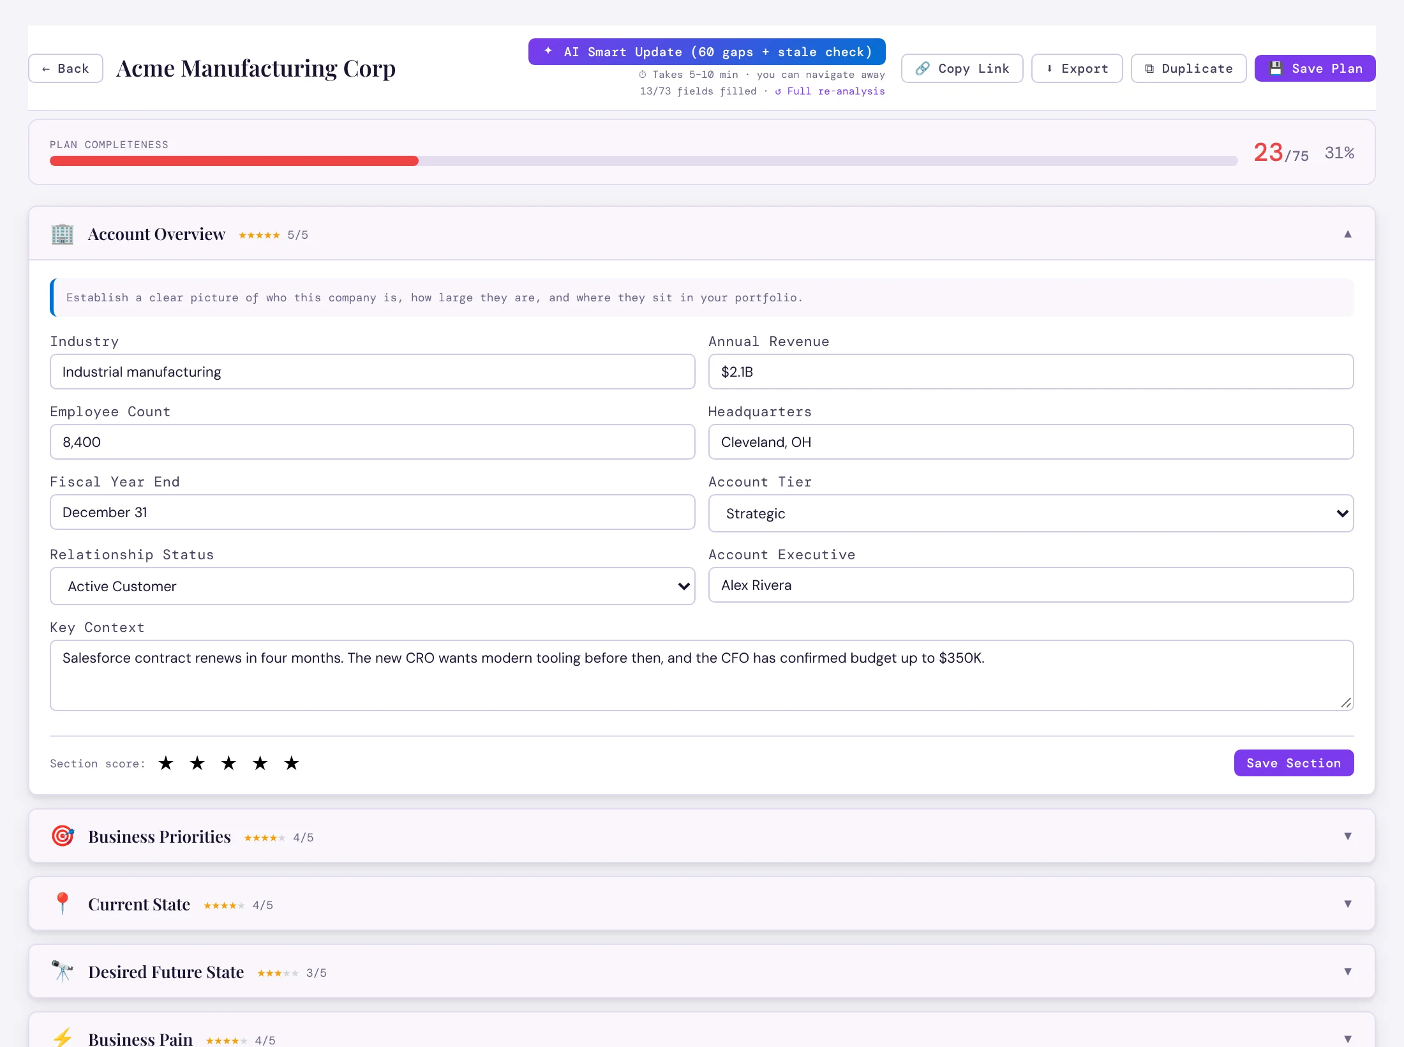The width and height of the screenshot is (1404, 1047).
Task: Set section score to five stars
Action: point(292,763)
